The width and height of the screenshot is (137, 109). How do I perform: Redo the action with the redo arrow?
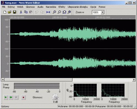click(42, 12)
